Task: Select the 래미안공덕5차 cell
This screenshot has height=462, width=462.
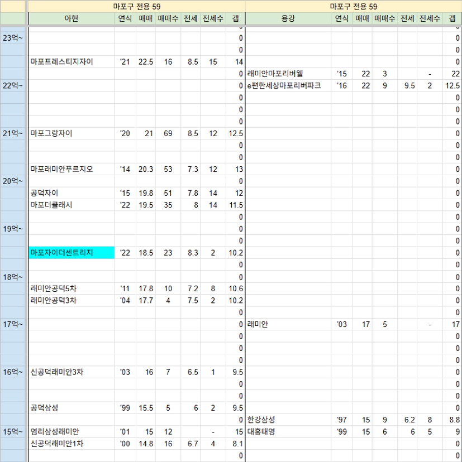Action: click(72, 288)
